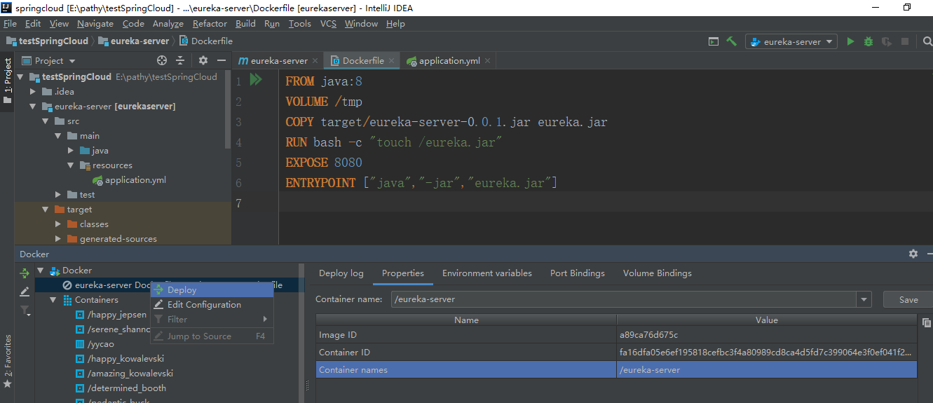The width and height of the screenshot is (933, 403).
Task: Open the 1: Project side tool window
Action: click(8, 81)
